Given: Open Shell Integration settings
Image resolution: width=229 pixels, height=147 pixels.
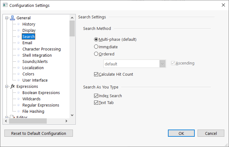Looking at the screenshot, I should pos(37,55).
